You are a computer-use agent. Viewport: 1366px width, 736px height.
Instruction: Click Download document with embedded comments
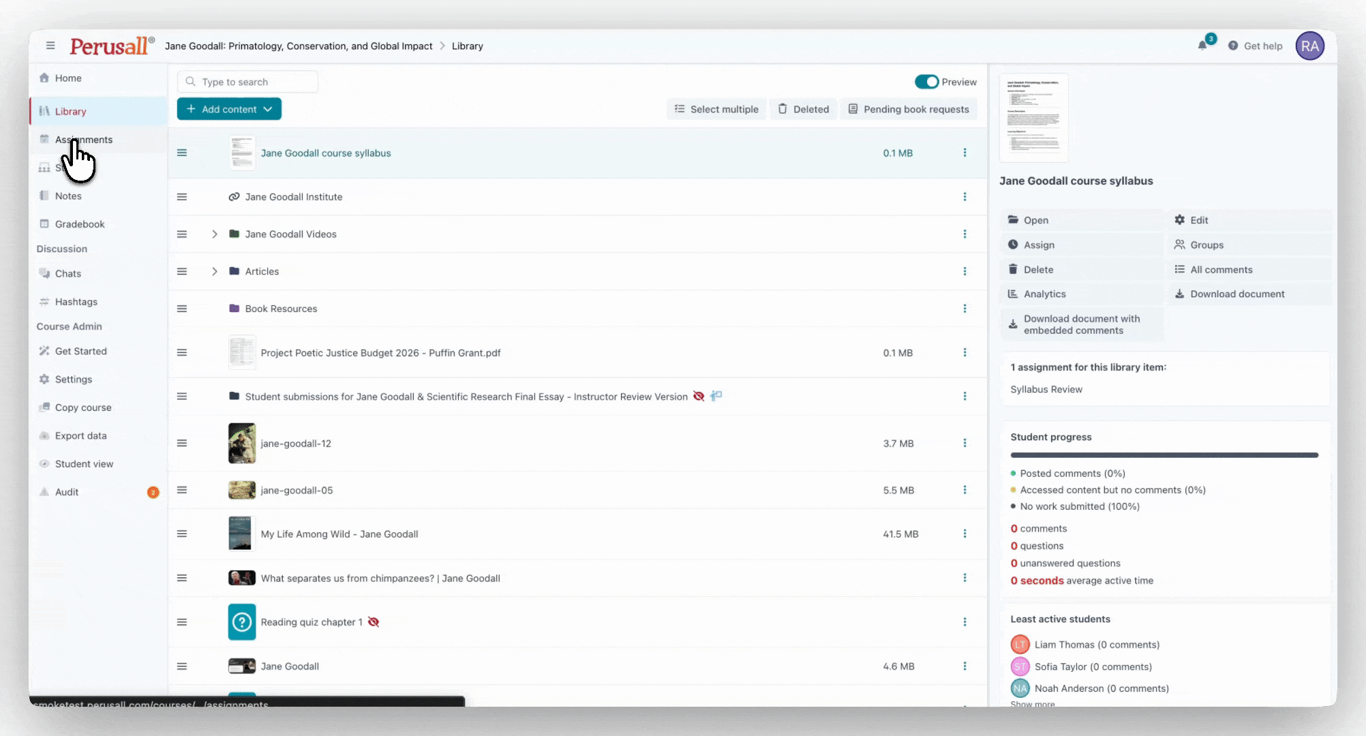pyautogui.click(x=1082, y=325)
